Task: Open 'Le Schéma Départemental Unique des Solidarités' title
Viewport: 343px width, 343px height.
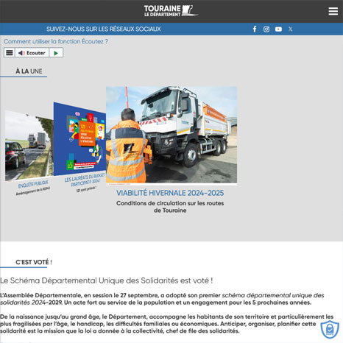Action: 107,280
